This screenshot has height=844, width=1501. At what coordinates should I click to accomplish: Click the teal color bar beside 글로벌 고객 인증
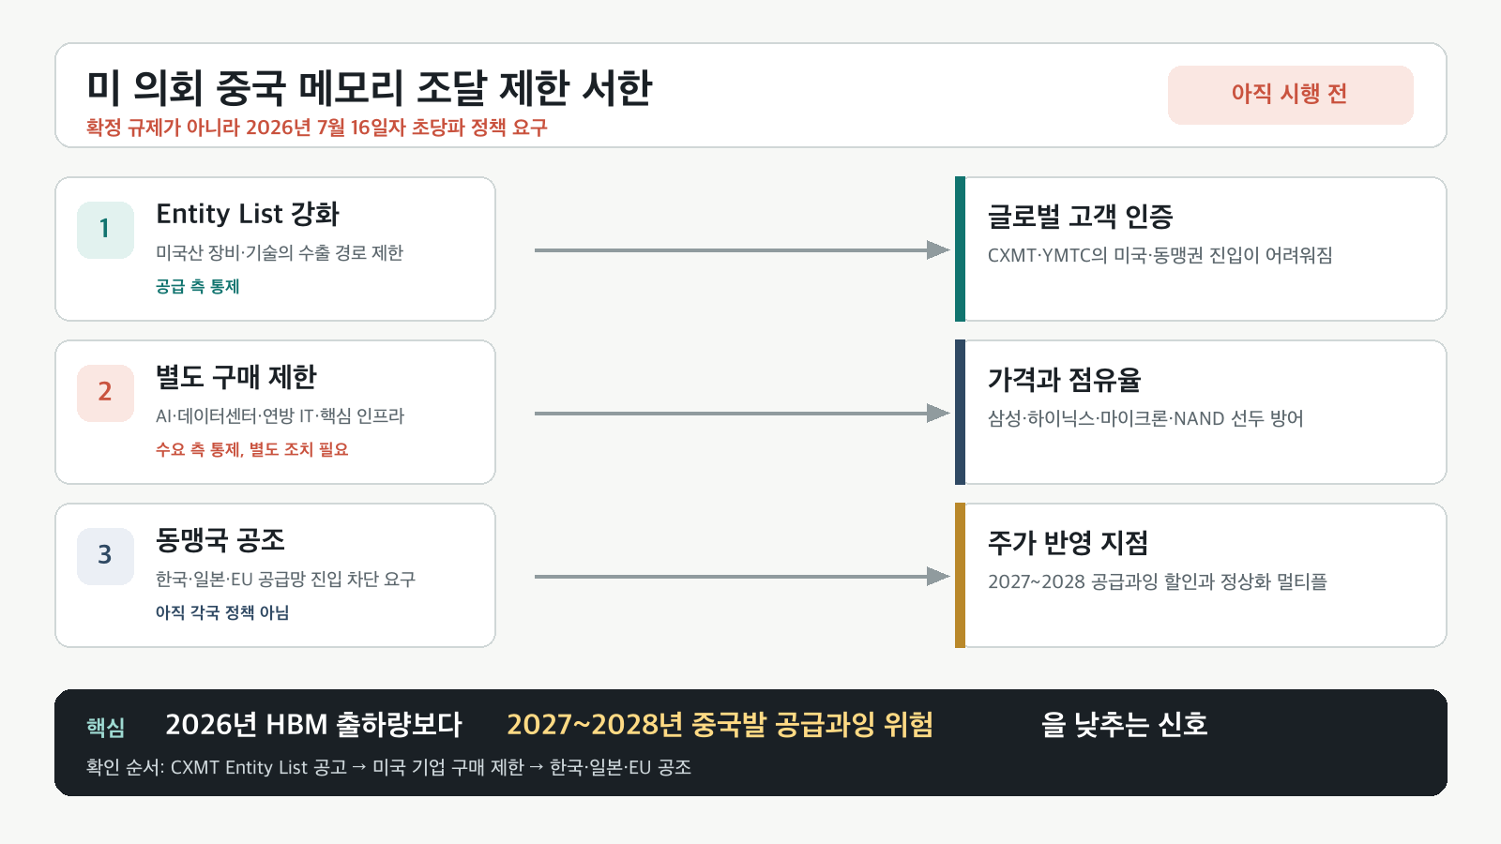point(960,249)
